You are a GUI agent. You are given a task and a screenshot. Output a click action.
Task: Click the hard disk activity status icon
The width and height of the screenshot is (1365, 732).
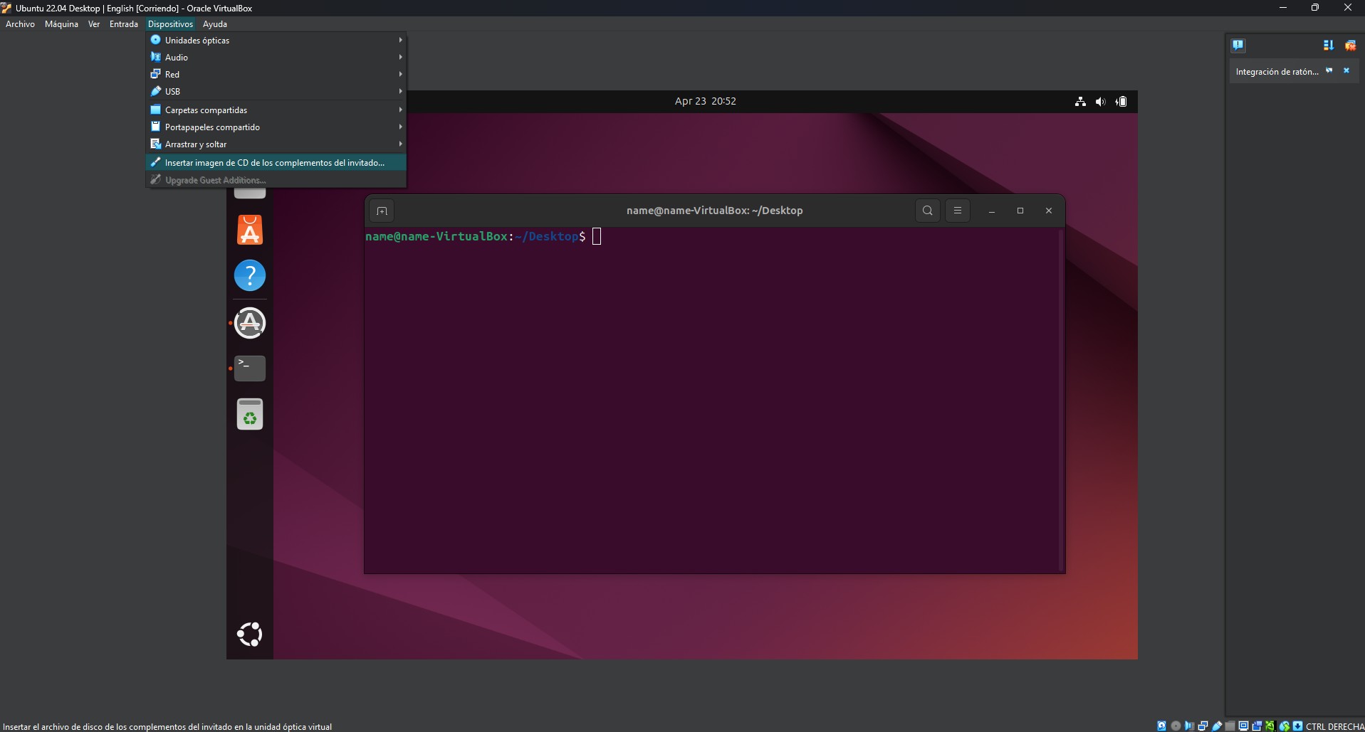[1161, 726]
